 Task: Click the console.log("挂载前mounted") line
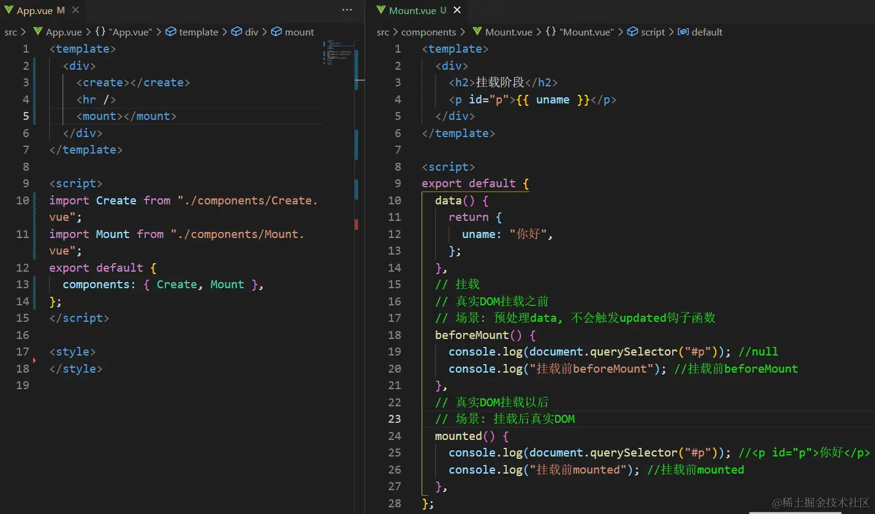(x=596, y=469)
